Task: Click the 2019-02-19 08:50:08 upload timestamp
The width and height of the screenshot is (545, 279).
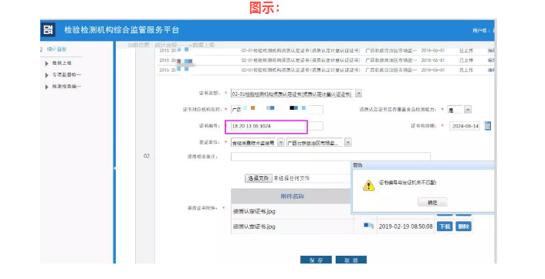Action: click(x=405, y=226)
